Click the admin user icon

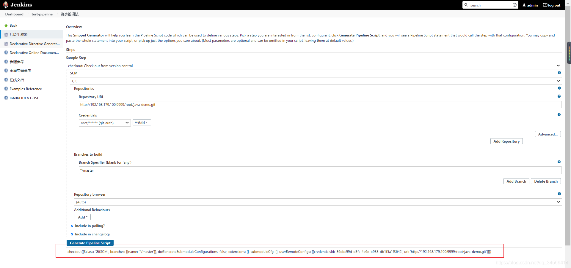[x=524, y=5]
